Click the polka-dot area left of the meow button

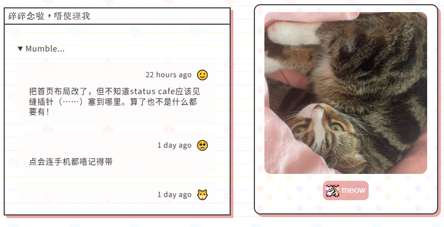pos(289,191)
